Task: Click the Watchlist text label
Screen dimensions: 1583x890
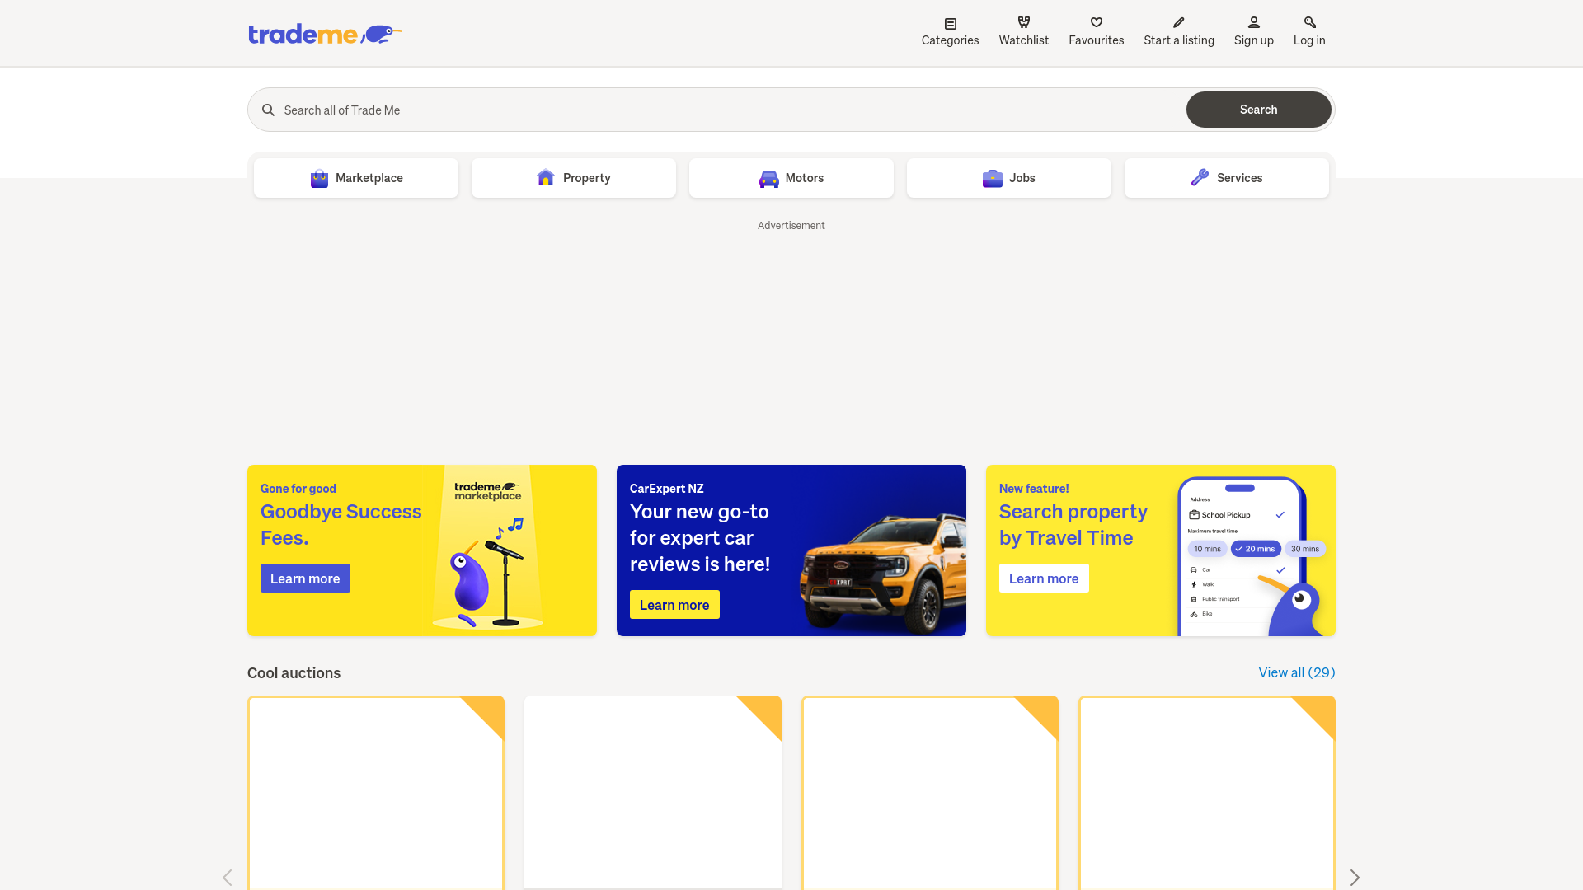Action: pos(1024,40)
